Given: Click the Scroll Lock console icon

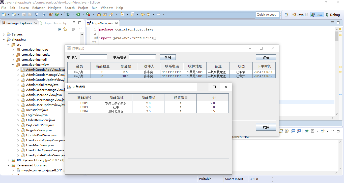Looking at the screenshot, I should tap(281, 131).
